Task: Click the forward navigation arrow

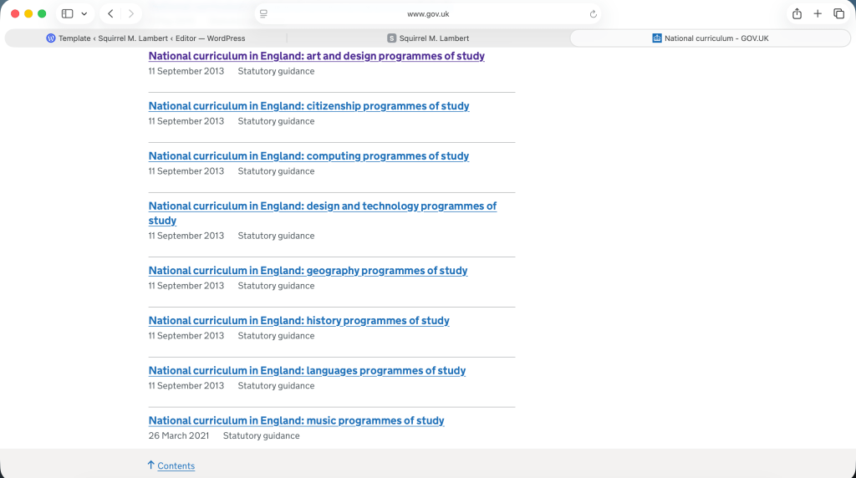Action: click(x=130, y=14)
